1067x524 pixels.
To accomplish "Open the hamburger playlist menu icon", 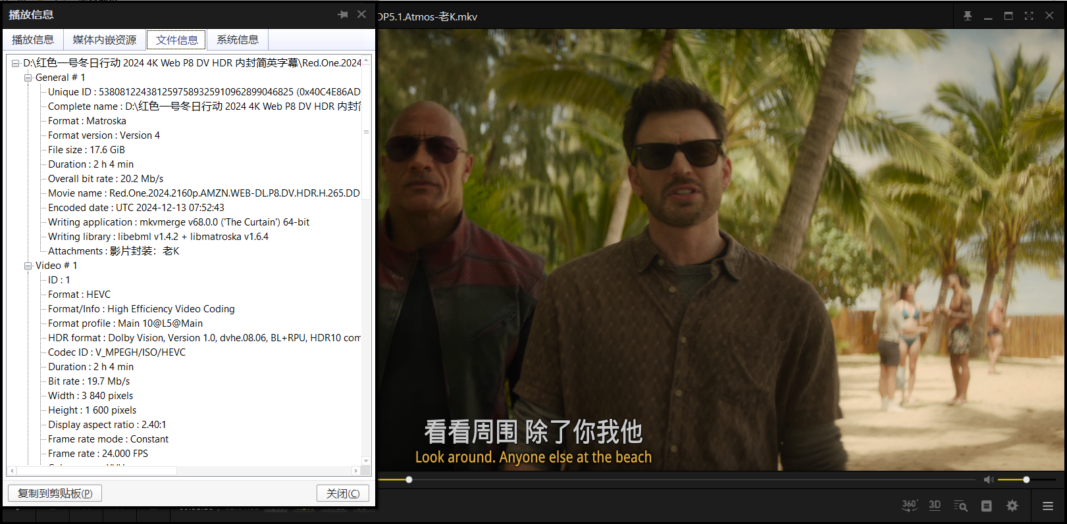I will pos(1048,506).
